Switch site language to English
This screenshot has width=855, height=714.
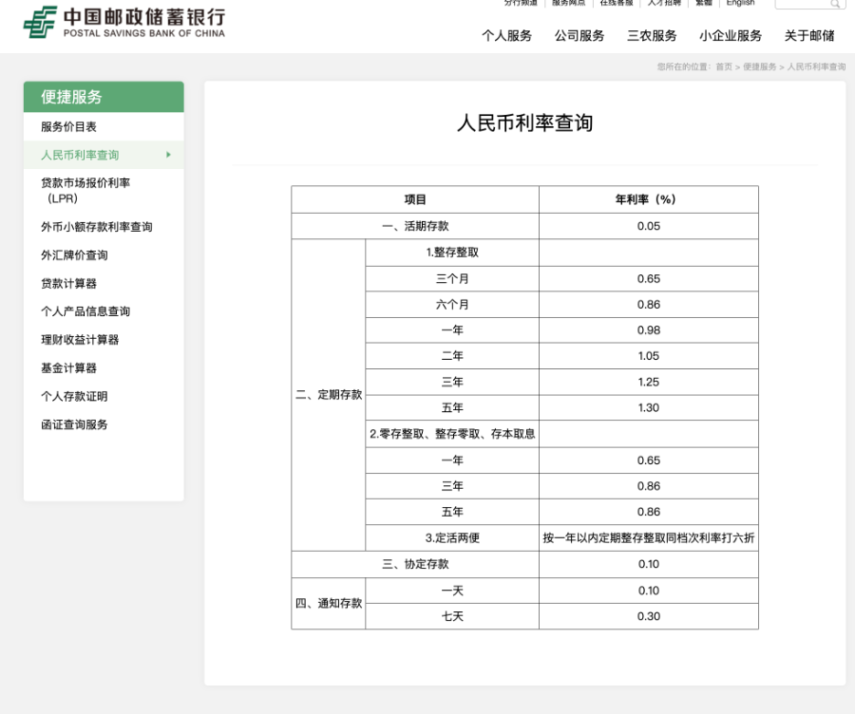tap(740, 3)
